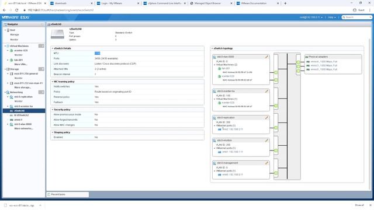Switch to the VMware Documentation tab

point(257,3)
